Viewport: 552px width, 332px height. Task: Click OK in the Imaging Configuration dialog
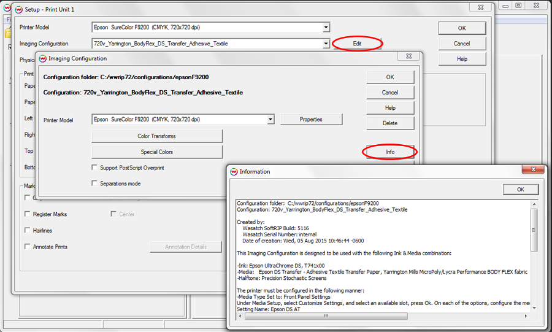[390, 77]
